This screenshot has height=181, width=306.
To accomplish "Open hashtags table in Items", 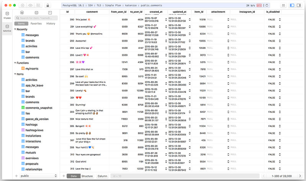I will click(31, 125).
